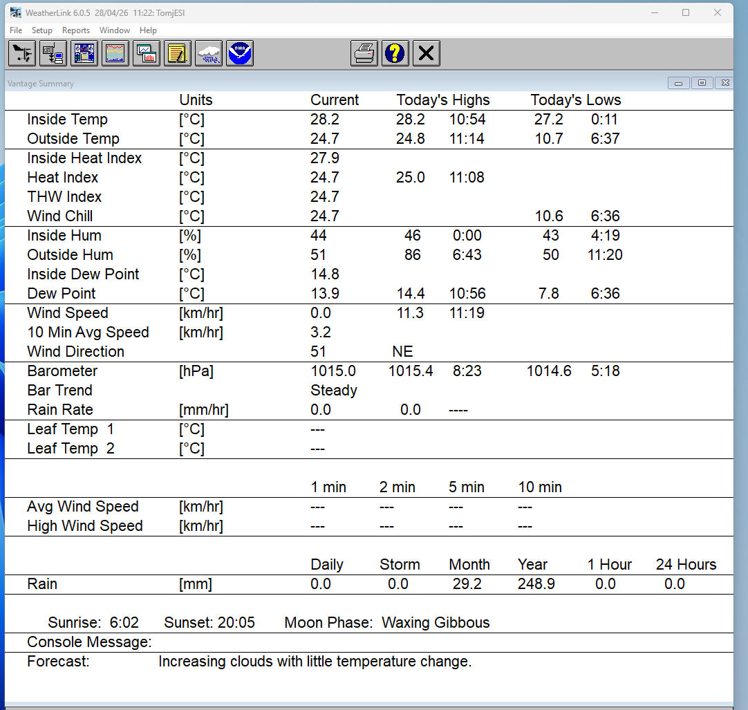The height and width of the screenshot is (710, 748).
Task: Open the File menu
Action: (16, 30)
